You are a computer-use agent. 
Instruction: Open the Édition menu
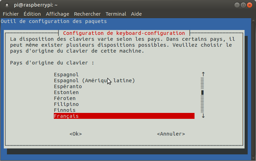(32, 14)
